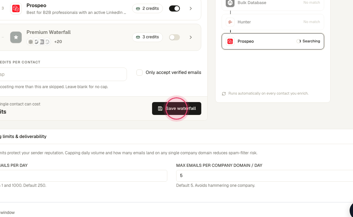Disable the Prospeo provider toggle
The width and height of the screenshot is (353, 217).
174,8
